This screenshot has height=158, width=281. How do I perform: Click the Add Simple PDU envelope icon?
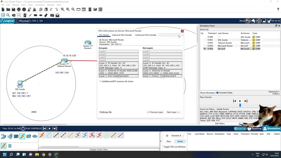[52, 15]
